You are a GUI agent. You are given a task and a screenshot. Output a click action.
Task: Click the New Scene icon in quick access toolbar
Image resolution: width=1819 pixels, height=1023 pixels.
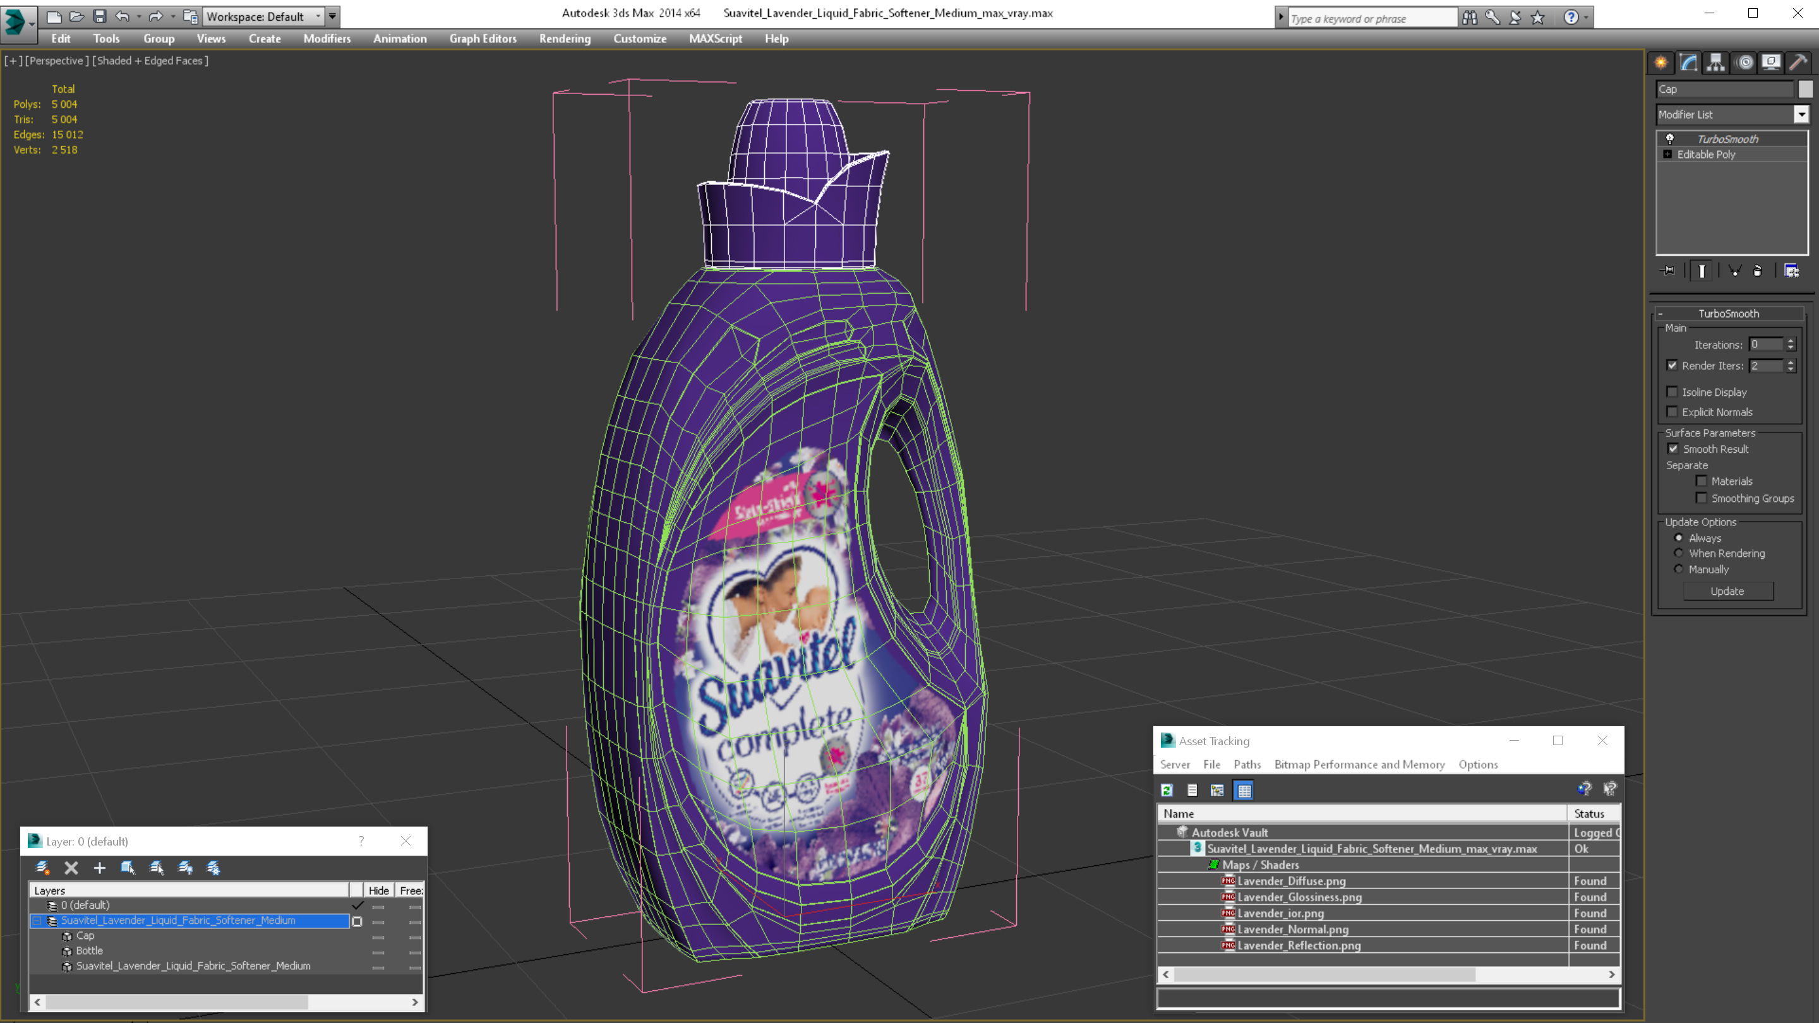[54, 16]
